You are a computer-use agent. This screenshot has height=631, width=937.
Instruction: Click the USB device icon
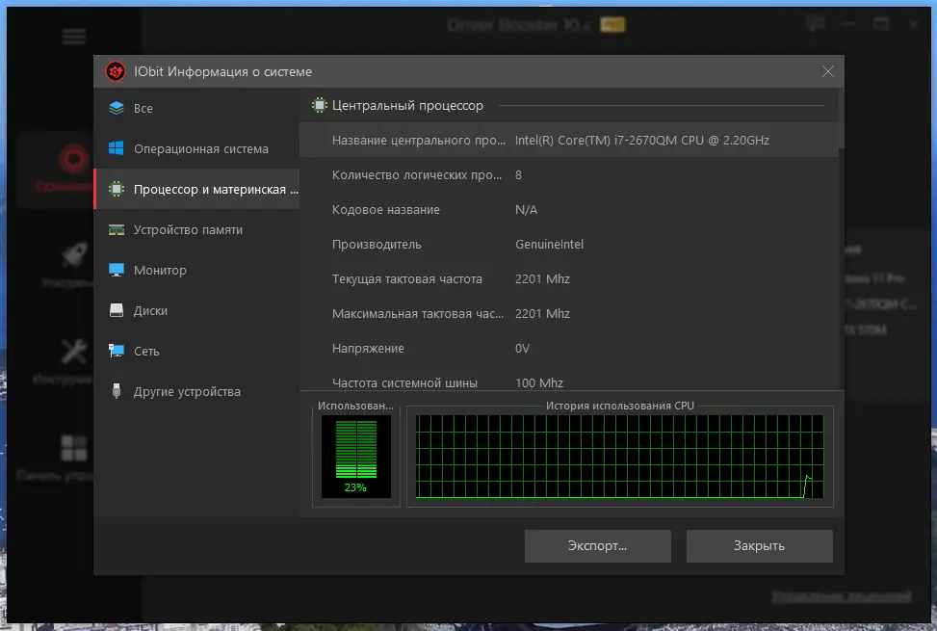[x=117, y=391]
